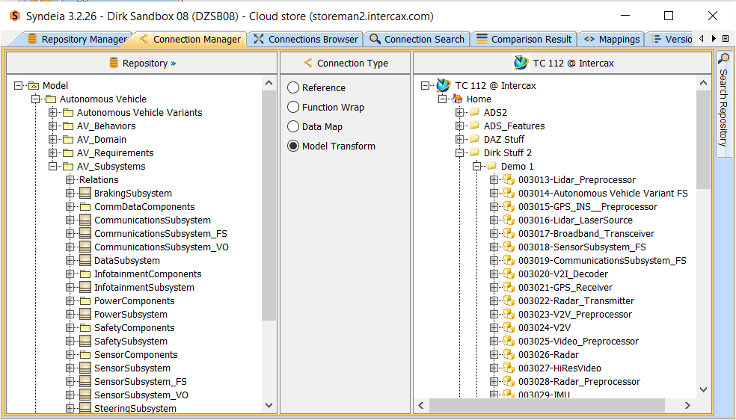Expand the 003018-SensorSubsystem_FS item
This screenshot has height=420, width=736.
(494, 247)
